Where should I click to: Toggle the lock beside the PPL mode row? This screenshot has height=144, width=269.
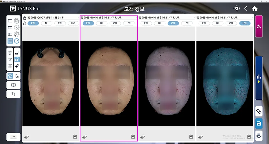[x=25, y=24]
